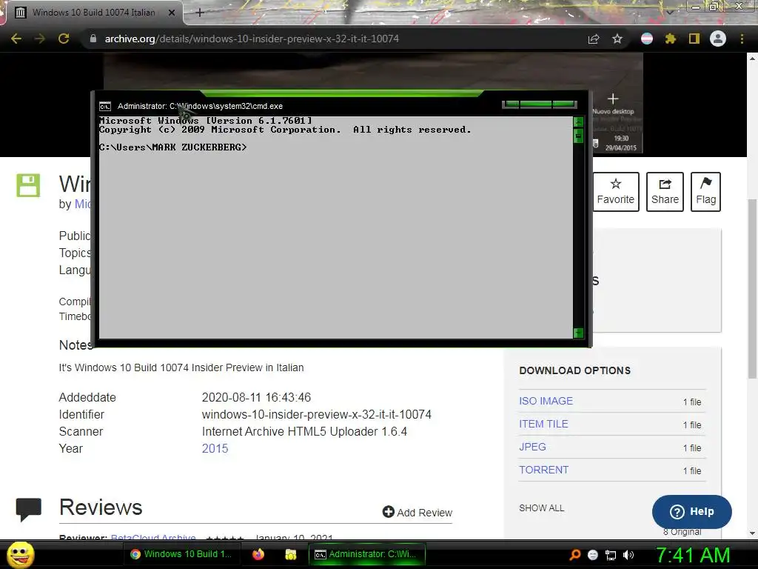This screenshot has height=569, width=758.
Task: View site information padlock icon
Action: [93, 39]
